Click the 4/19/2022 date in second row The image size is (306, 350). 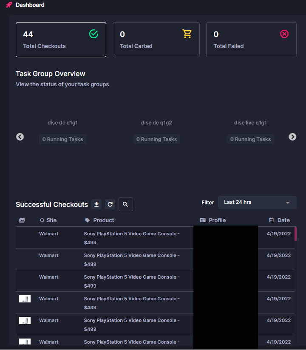pyautogui.click(x=279, y=255)
